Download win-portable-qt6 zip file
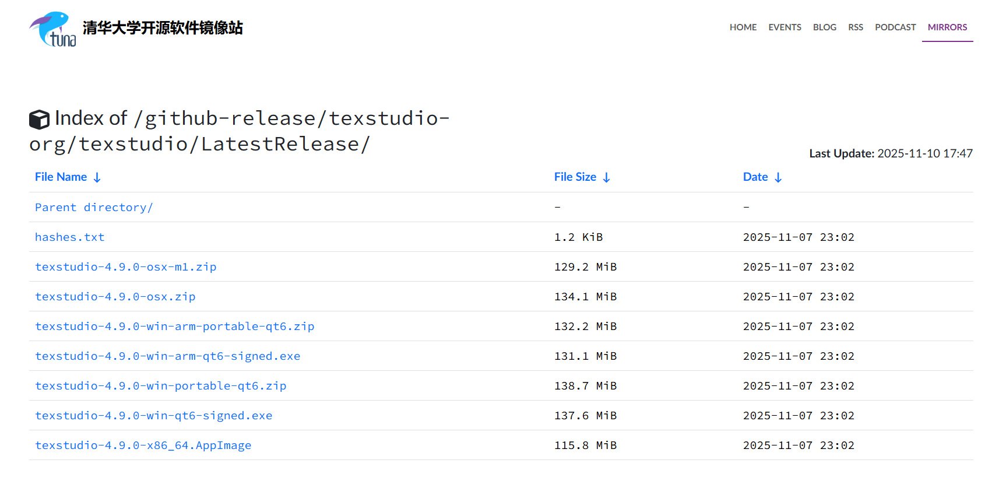This screenshot has height=477, width=999. click(160, 386)
